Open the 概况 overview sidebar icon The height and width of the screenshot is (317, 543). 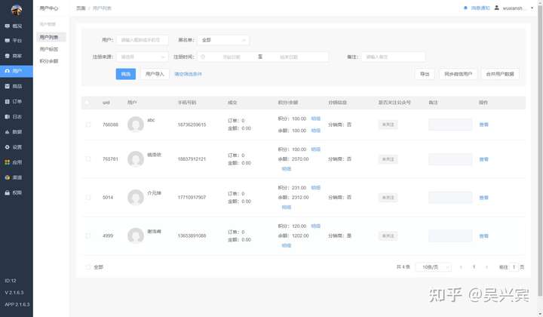8,26
